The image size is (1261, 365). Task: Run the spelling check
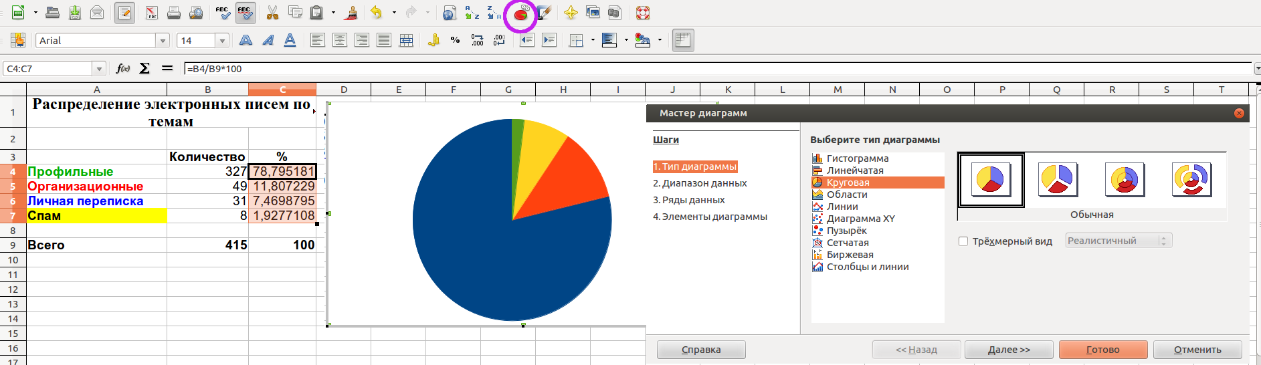tap(223, 13)
